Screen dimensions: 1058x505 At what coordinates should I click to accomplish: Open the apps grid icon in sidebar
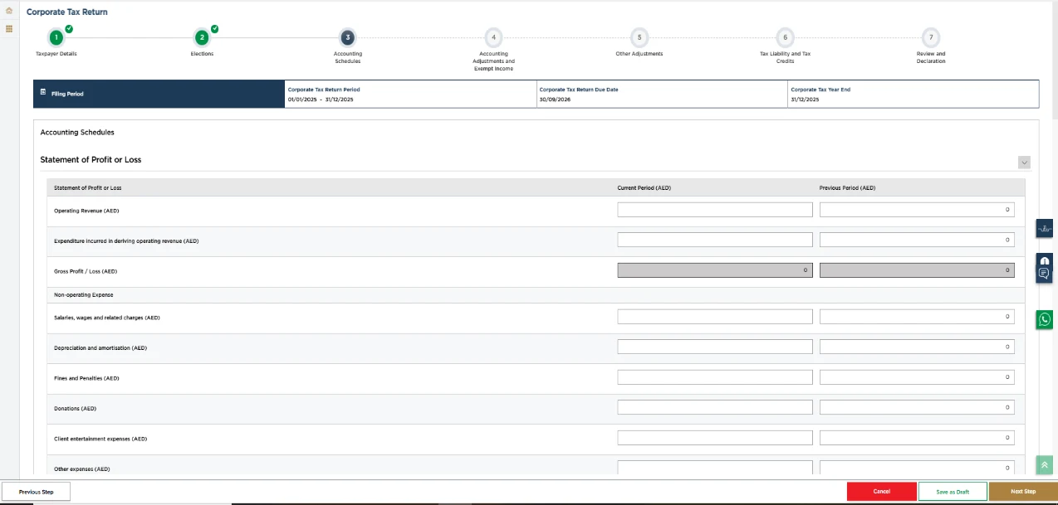pos(9,28)
